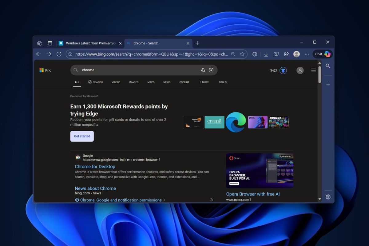This screenshot has width=369, height=246.
Task: Click the Amazon gift card thumbnail
Action: pos(193,122)
